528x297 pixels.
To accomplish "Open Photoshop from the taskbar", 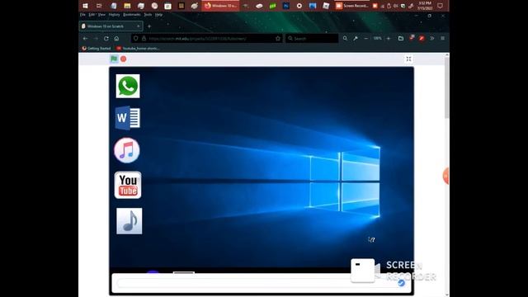I will point(286,6).
